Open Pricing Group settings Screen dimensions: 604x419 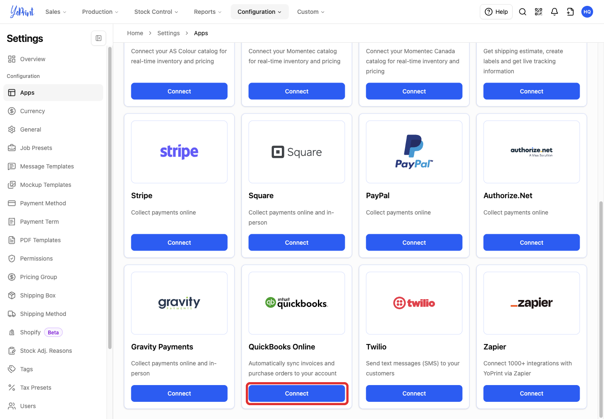point(53,277)
